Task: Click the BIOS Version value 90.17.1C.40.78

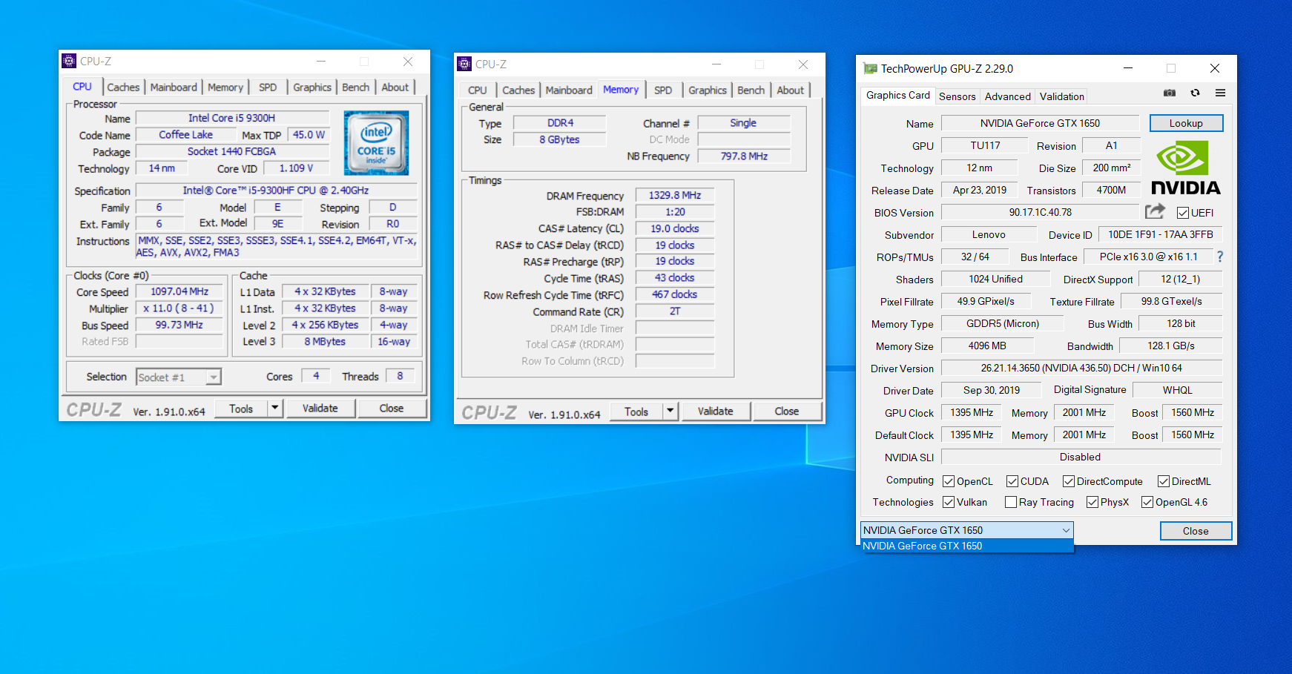Action: 1040,212
